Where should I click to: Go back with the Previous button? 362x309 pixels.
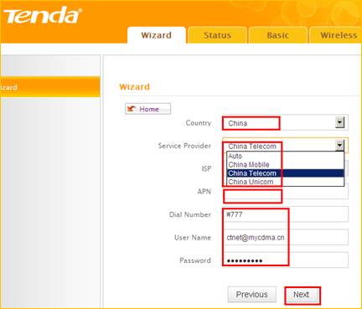pyautogui.click(x=252, y=295)
